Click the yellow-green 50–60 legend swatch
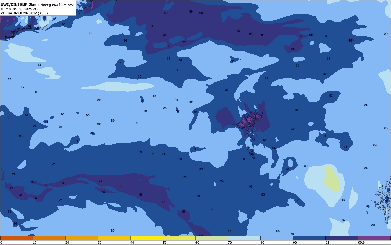The width and height of the screenshot is (391, 245). (179, 238)
